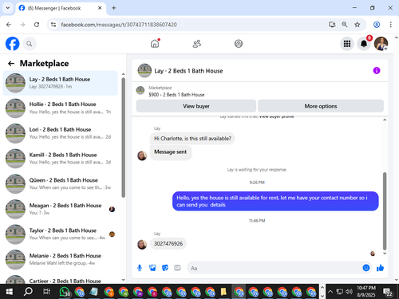Click the back arrow next to Marketplace
The image size is (399, 299).
[11, 63]
